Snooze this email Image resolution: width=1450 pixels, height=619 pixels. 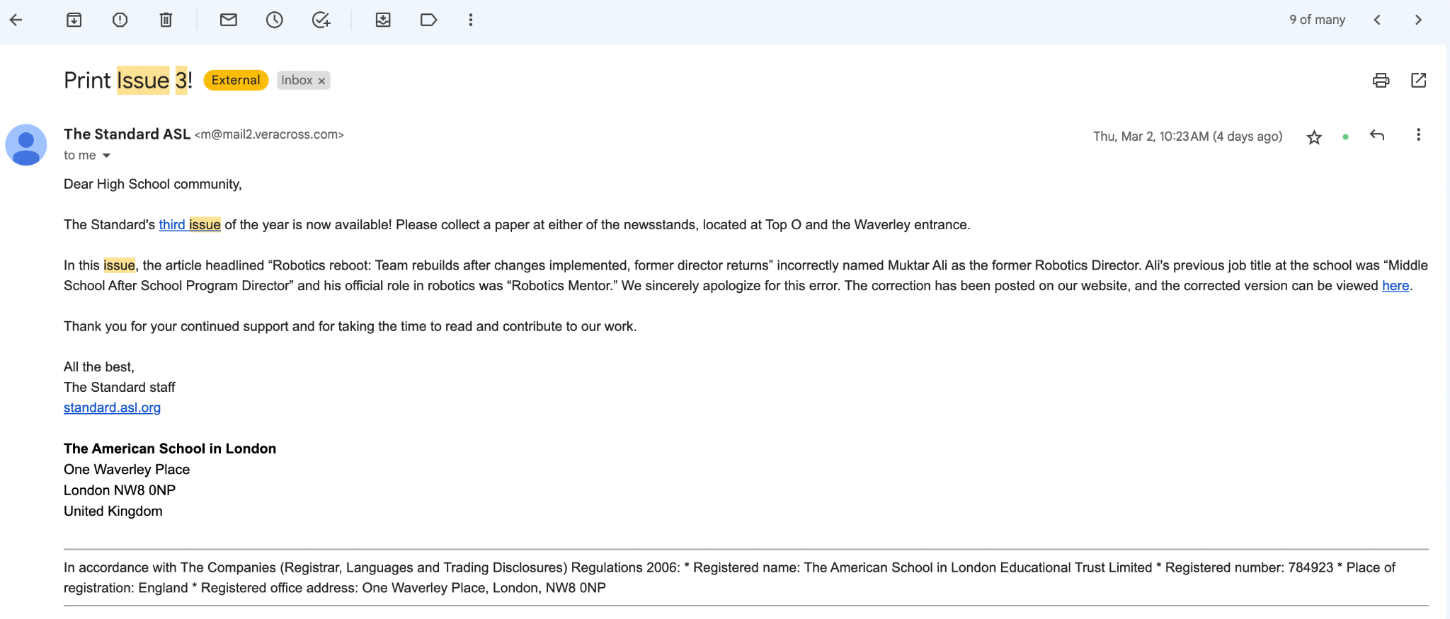tap(274, 20)
